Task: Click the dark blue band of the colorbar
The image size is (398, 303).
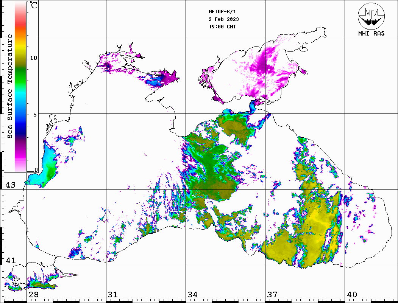Action: pos(20,128)
